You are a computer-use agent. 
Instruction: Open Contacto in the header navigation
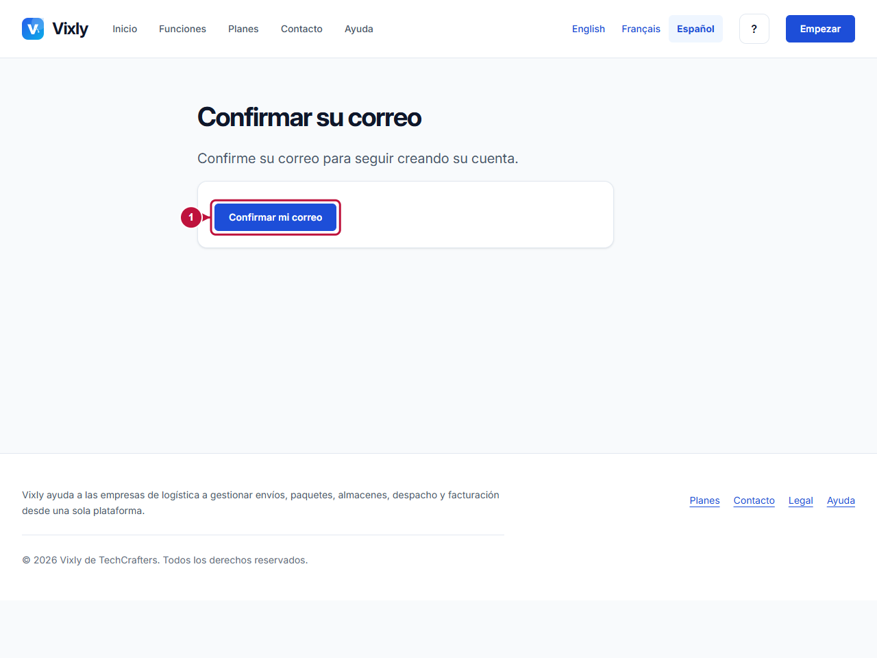click(x=301, y=29)
